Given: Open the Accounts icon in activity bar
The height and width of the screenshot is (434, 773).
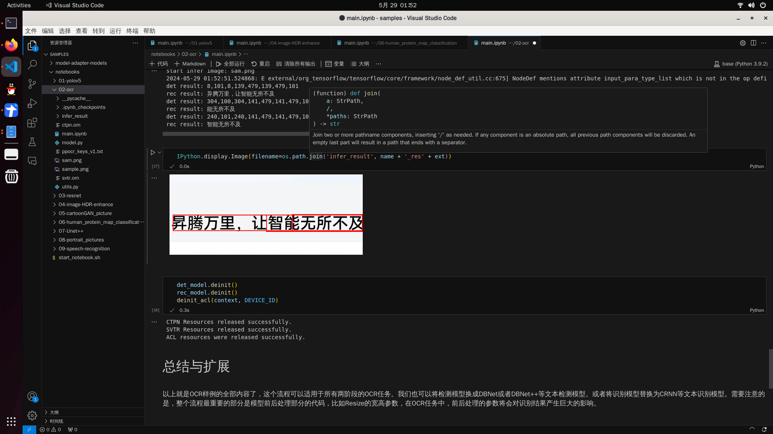Looking at the screenshot, I should pyautogui.click(x=32, y=396).
